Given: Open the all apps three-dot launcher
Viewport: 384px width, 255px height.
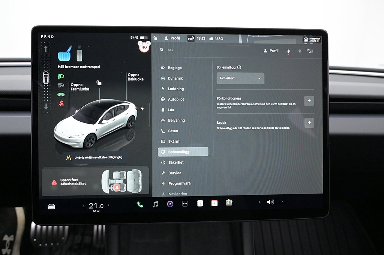Looking at the screenshot, I should [185, 204].
